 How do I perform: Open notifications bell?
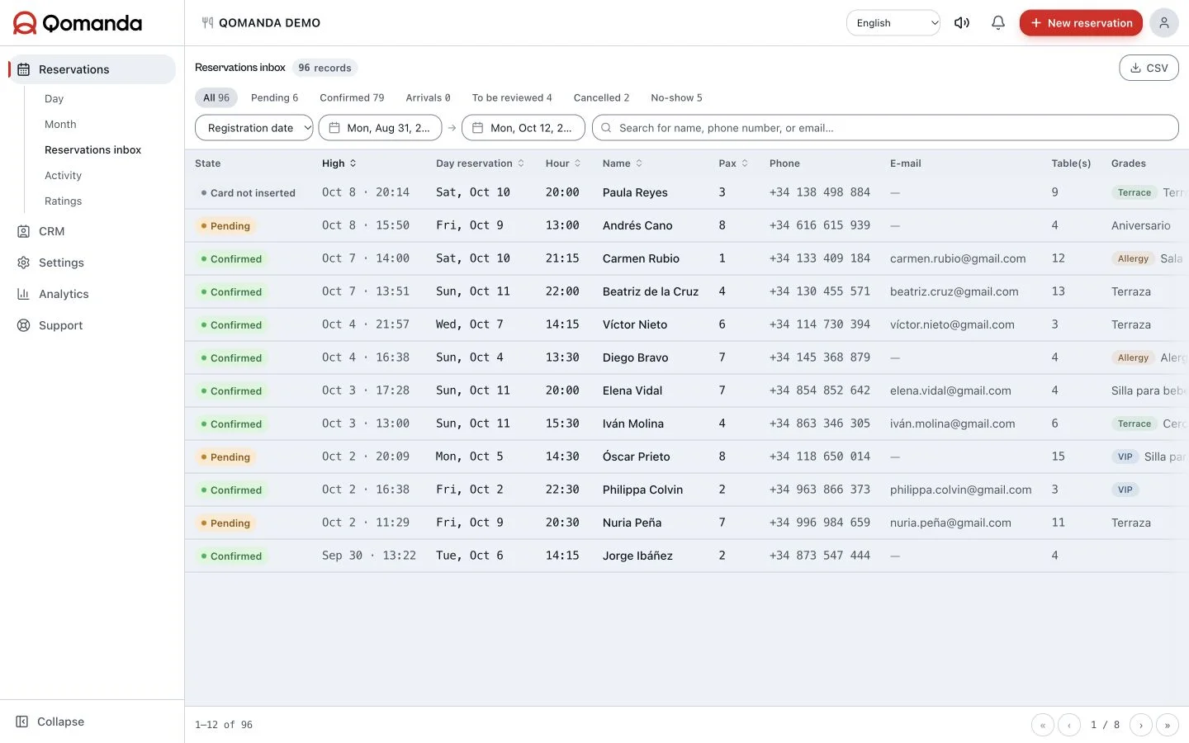tap(998, 23)
